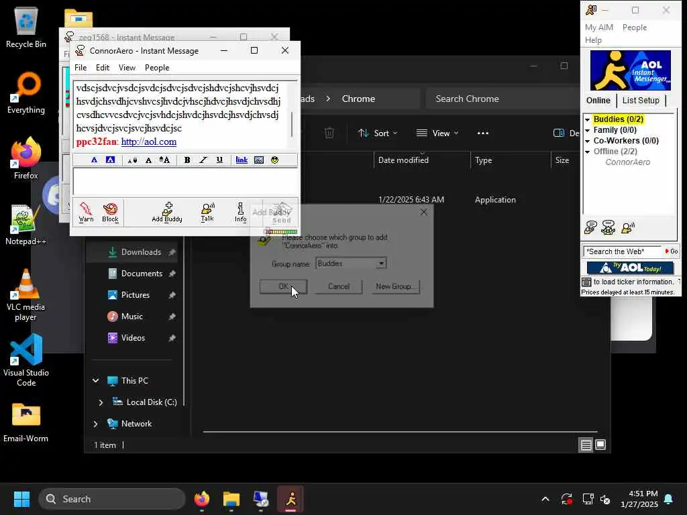Collapse This PC in Explorer sidebar
This screenshot has width=687, height=515.
[95, 381]
